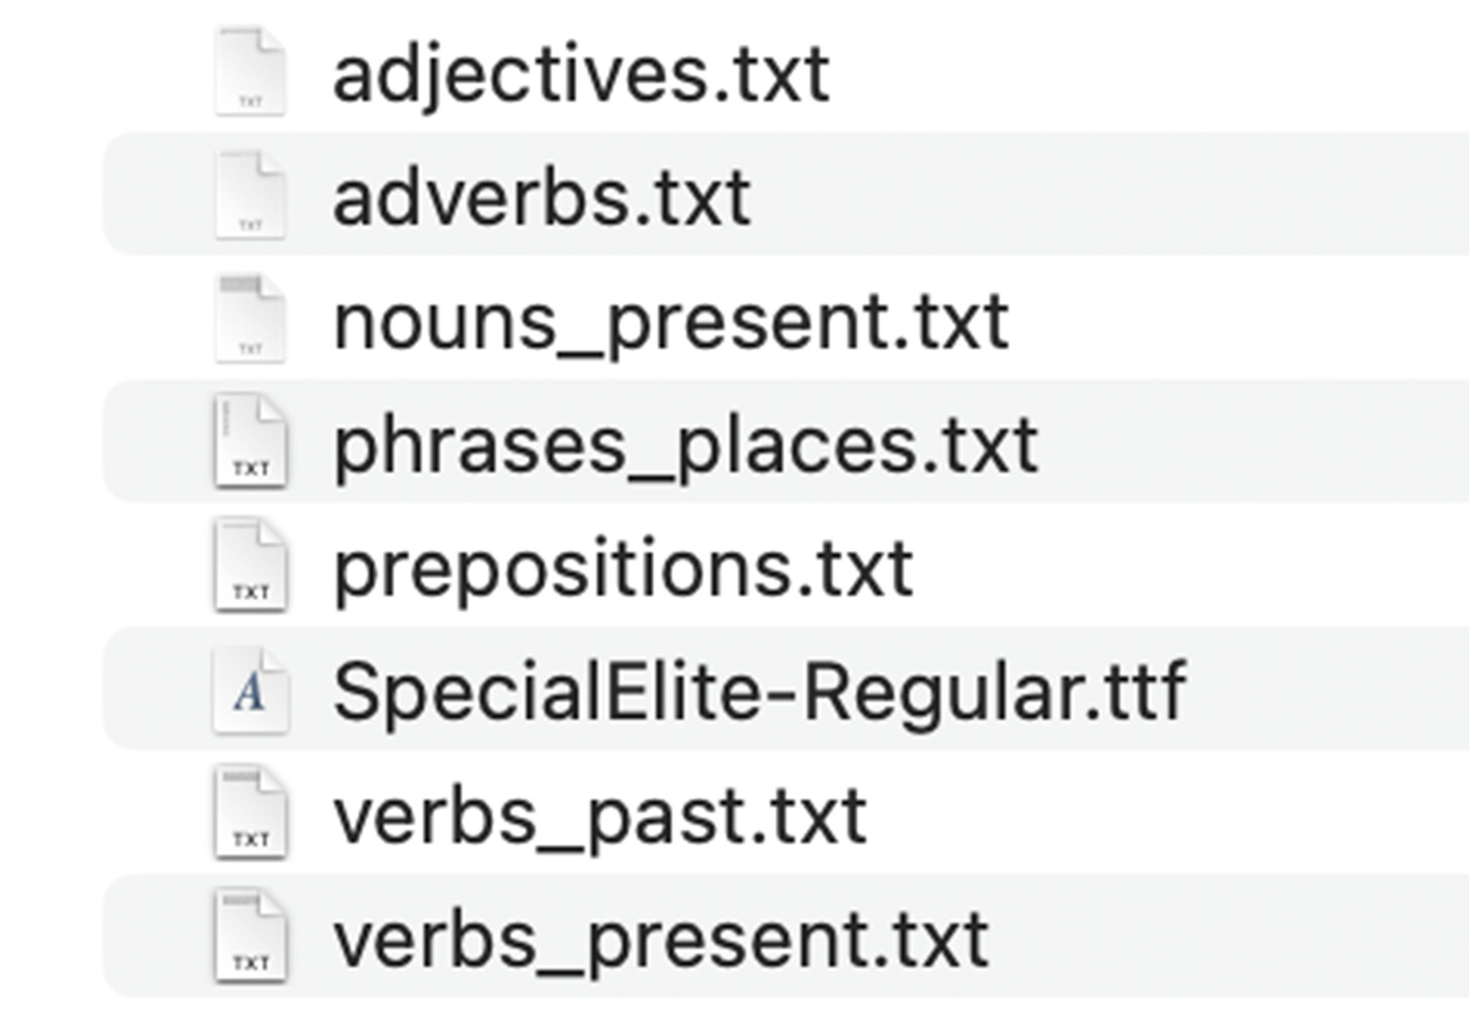This screenshot has width=1469, height=1012.
Task: Click the adverbs.txt file name
Action: [x=542, y=198]
